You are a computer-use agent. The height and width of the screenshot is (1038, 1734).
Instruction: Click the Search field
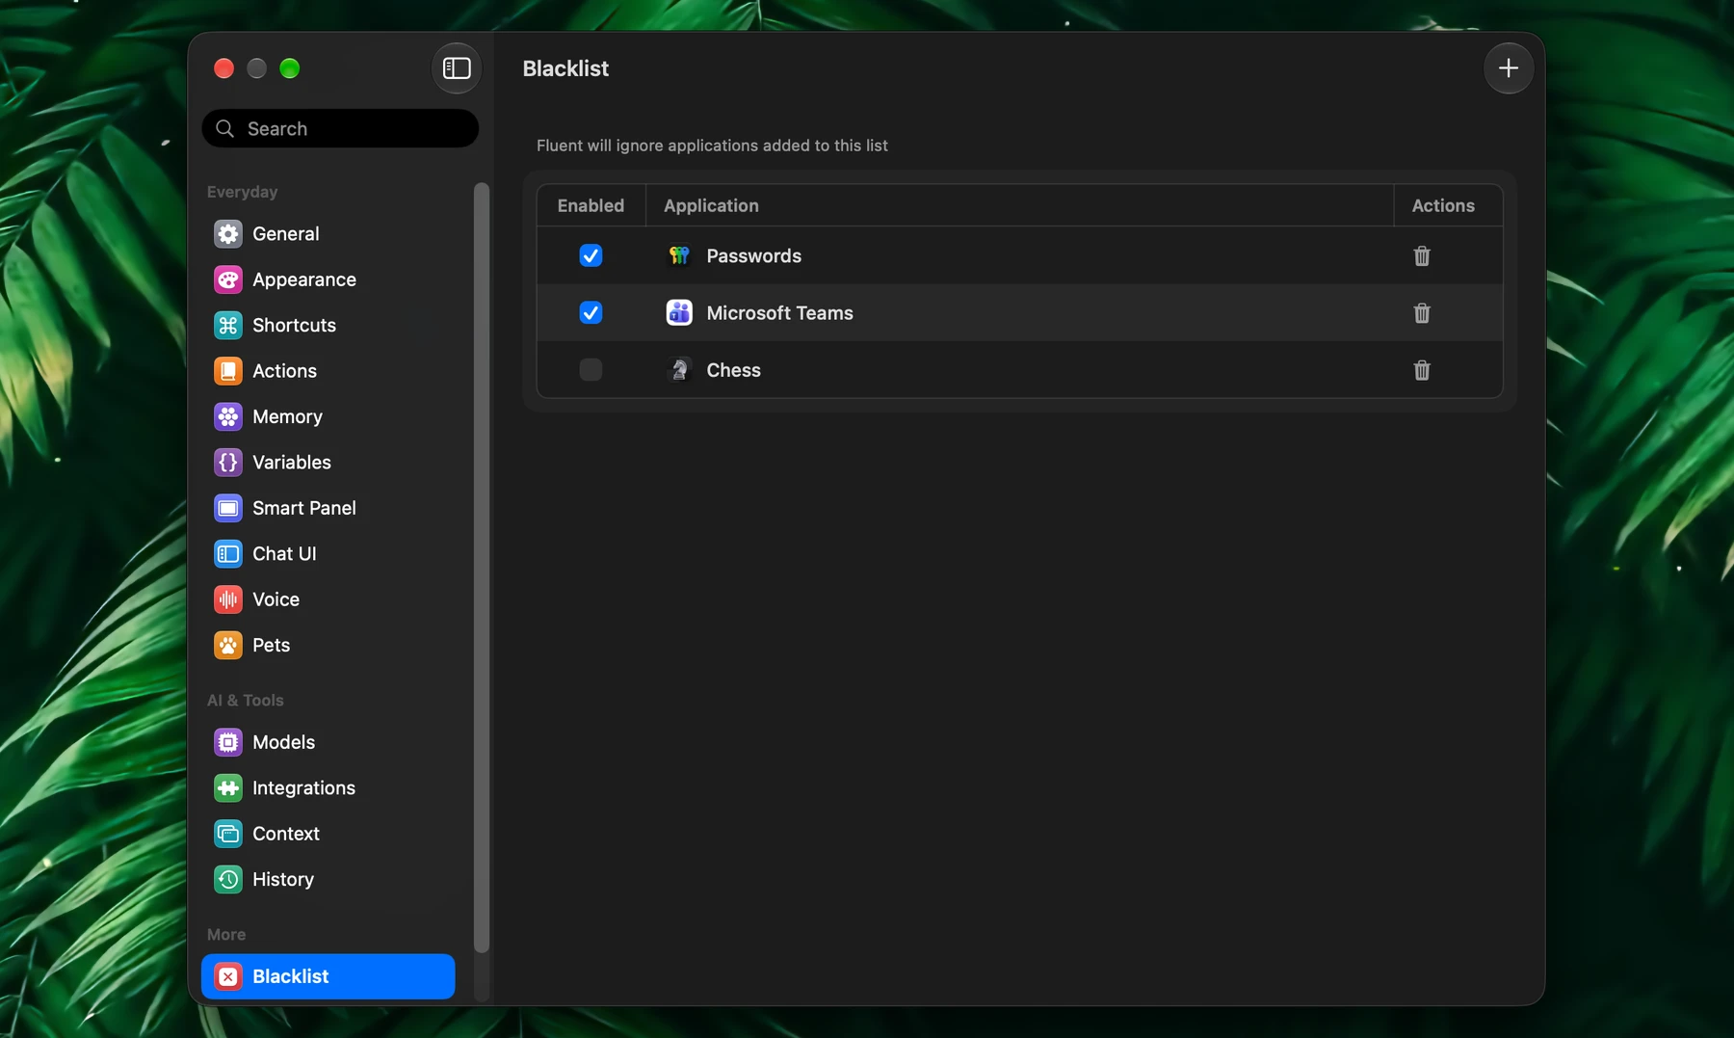coord(340,128)
